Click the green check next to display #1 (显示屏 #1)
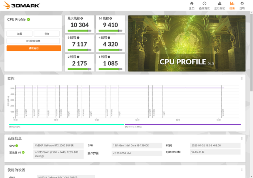 tap(23, 152)
